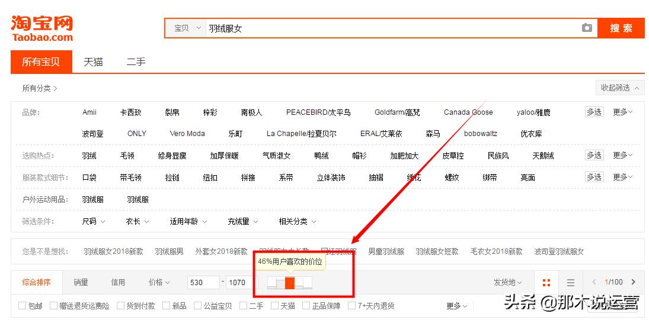Tick the 二手 checkbox in filter row
The width and height of the screenshot is (649, 320).
pos(244,306)
